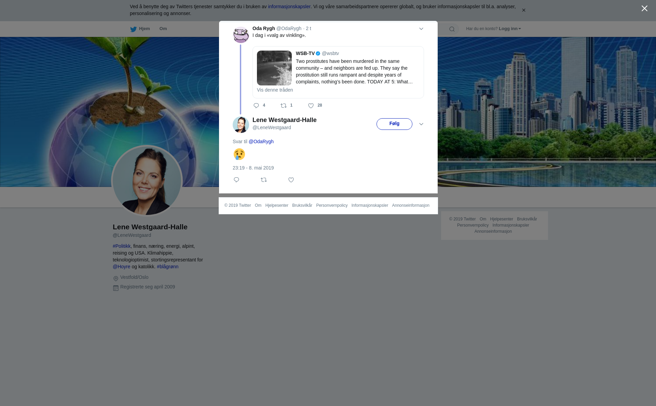
Task: Click the @OdaRygh mention in 'Svar til'
Action: pyautogui.click(x=261, y=141)
